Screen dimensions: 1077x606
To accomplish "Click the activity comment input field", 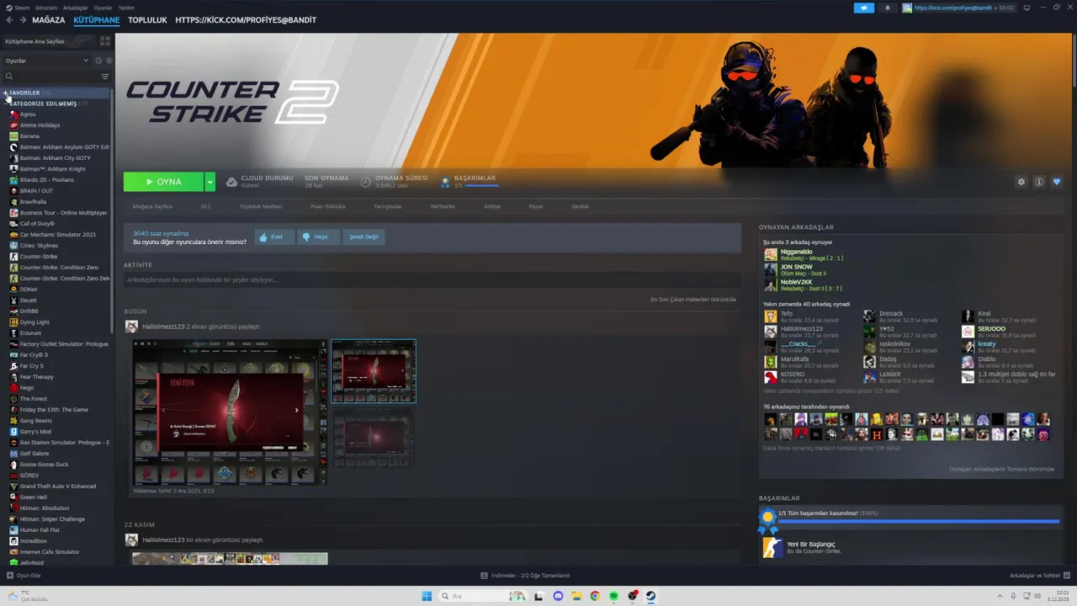I will click(432, 280).
